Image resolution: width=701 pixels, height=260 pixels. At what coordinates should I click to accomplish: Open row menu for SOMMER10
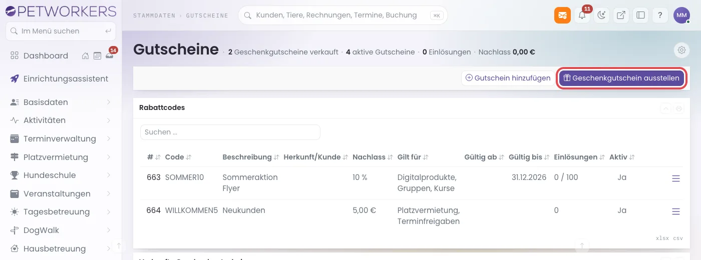point(675,178)
